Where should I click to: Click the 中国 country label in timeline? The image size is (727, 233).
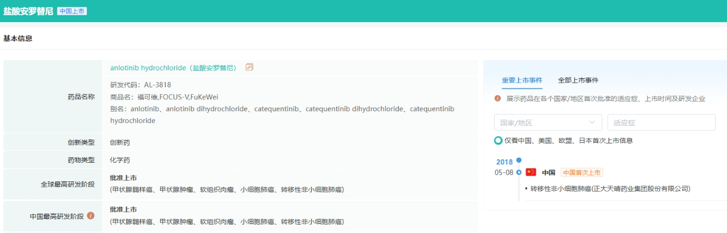[548, 172]
